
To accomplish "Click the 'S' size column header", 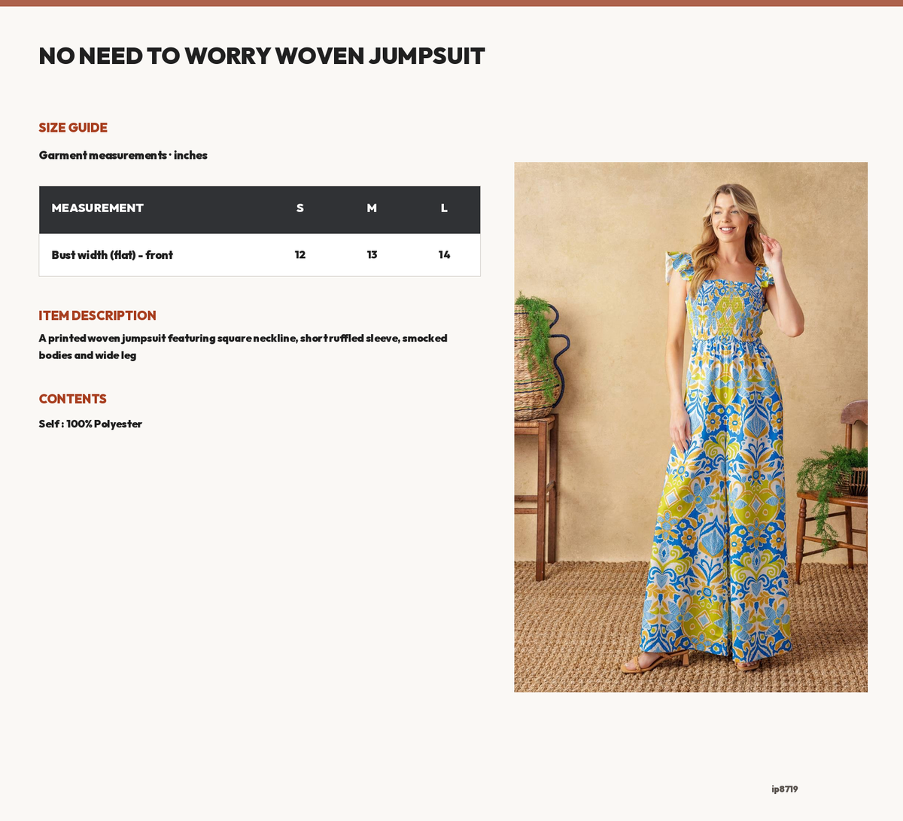I will click(x=300, y=208).
